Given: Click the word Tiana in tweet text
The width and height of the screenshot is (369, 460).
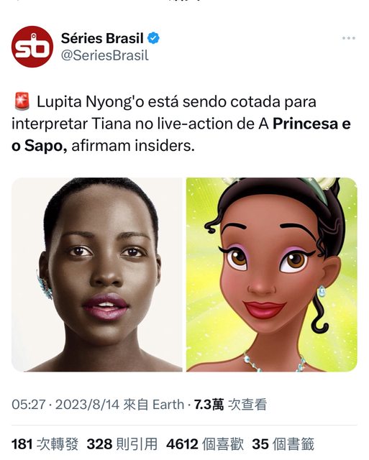Looking at the screenshot, I should click(111, 124).
